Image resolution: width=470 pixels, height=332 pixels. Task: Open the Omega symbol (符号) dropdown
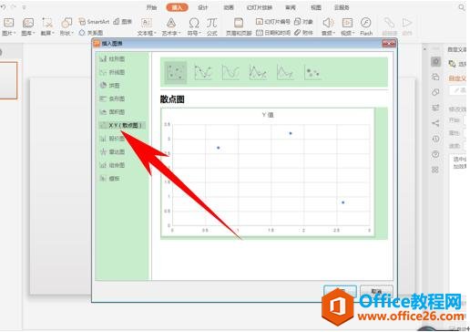pos(194,26)
